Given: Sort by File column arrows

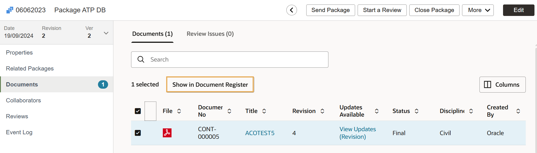Looking at the screenshot, I should coord(179,111).
